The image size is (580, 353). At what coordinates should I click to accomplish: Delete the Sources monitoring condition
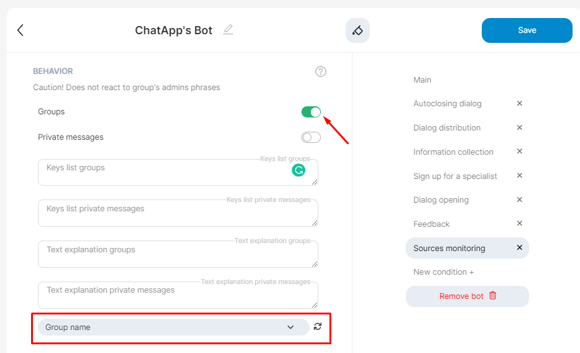click(520, 248)
